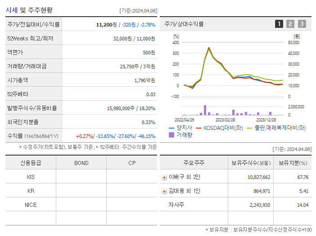Screen dimensions: 316x236
Task: Click ownership percent 5.41
Action: coord(304,191)
